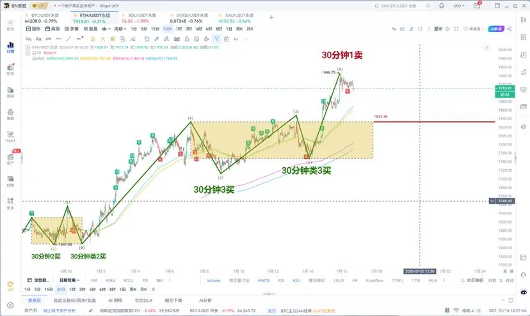Screen dimensions: 530x316
Task: Toggle the EMA indicator
Action: (x=111, y=281)
